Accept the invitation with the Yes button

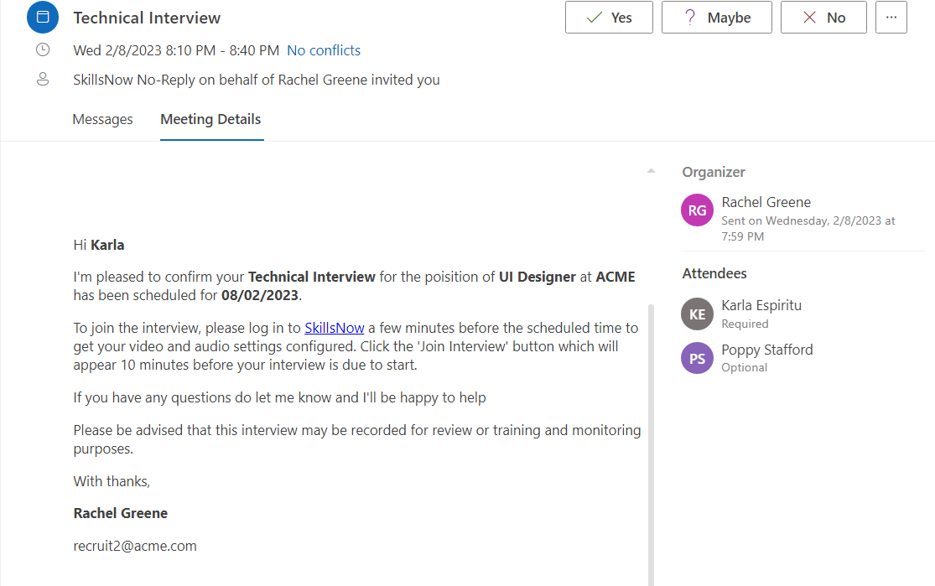click(x=609, y=18)
